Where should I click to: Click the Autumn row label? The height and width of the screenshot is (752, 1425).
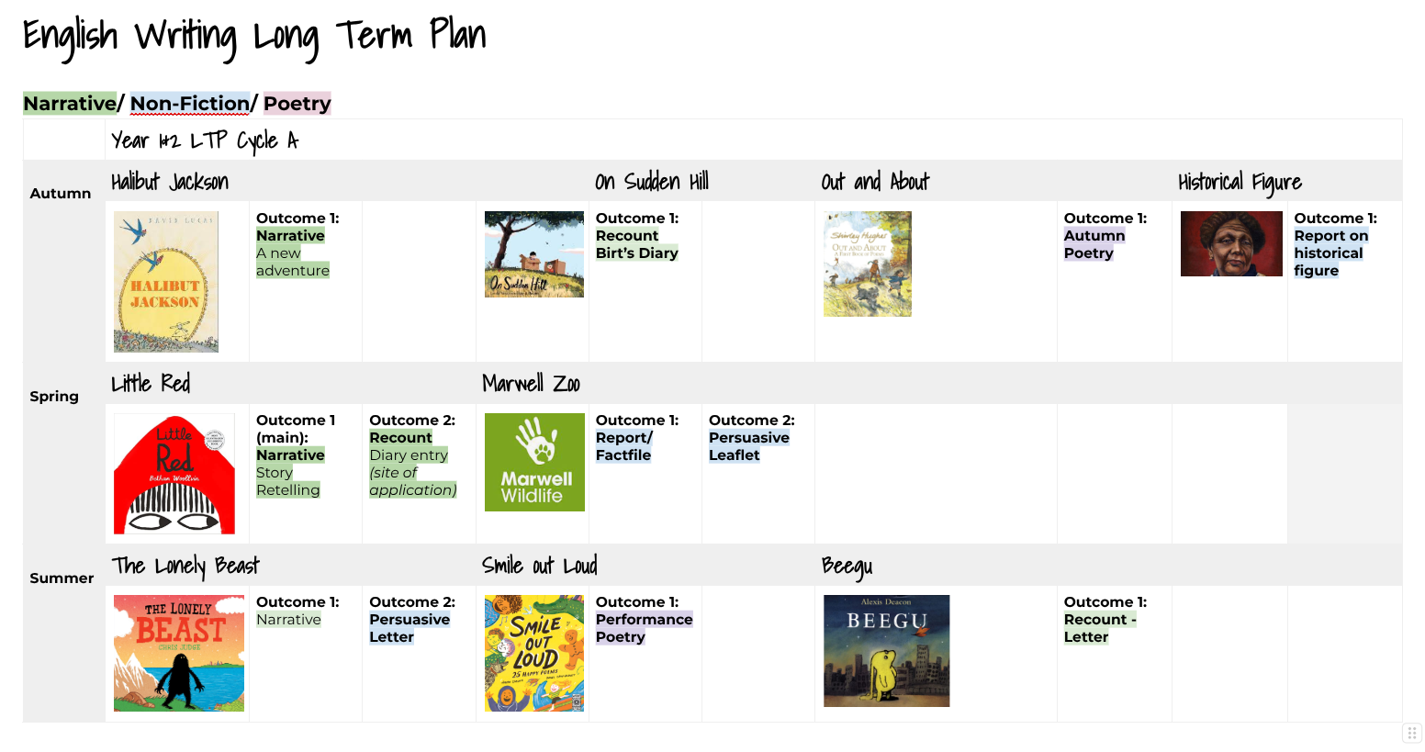(x=61, y=194)
